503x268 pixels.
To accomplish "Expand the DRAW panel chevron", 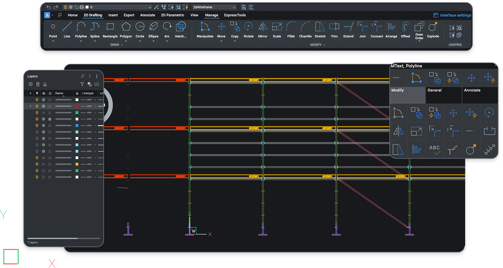I will click(122, 45).
